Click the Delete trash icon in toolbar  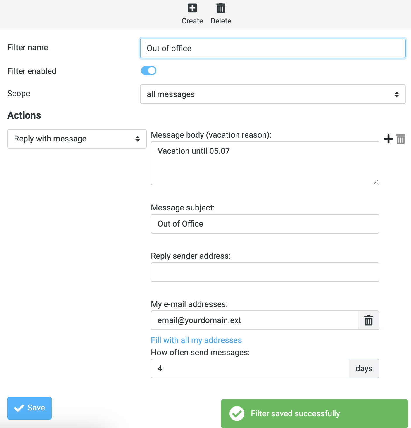coord(221,8)
